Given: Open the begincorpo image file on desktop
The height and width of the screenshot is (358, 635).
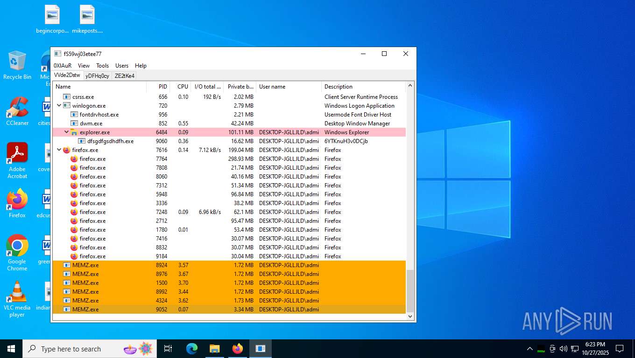Looking at the screenshot, I should click(52, 20).
